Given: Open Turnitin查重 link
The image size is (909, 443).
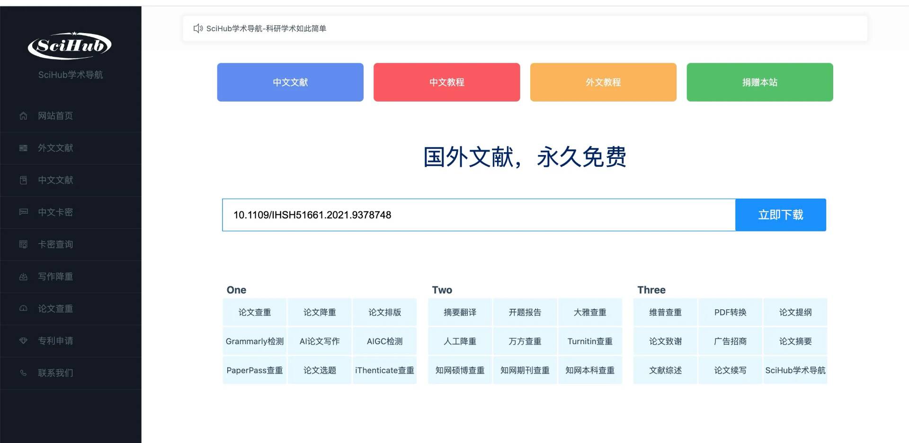Looking at the screenshot, I should [x=590, y=341].
